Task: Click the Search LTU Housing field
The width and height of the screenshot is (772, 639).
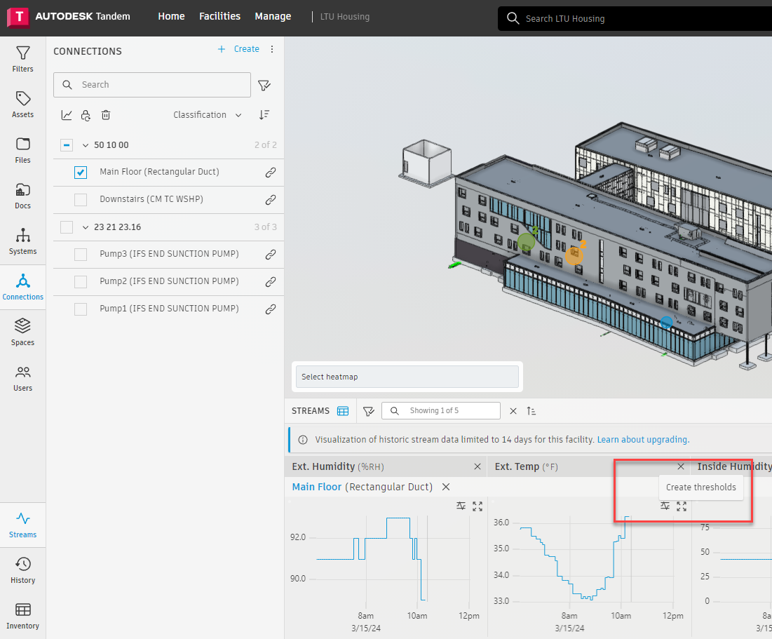Action: [x=635, y=19]
